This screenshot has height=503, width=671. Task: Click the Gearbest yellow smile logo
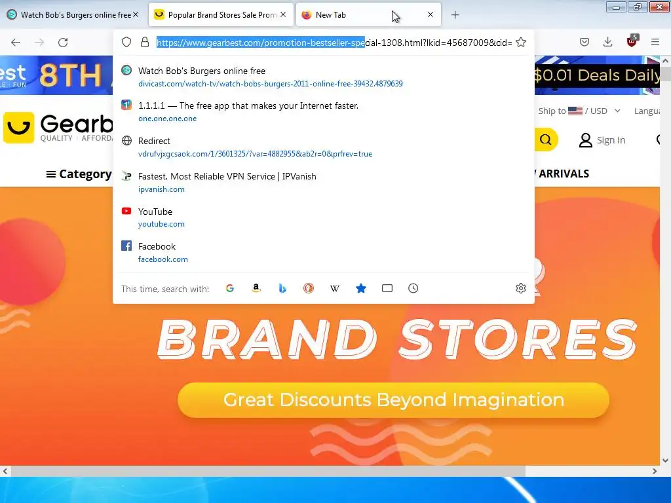pos(18,128)
